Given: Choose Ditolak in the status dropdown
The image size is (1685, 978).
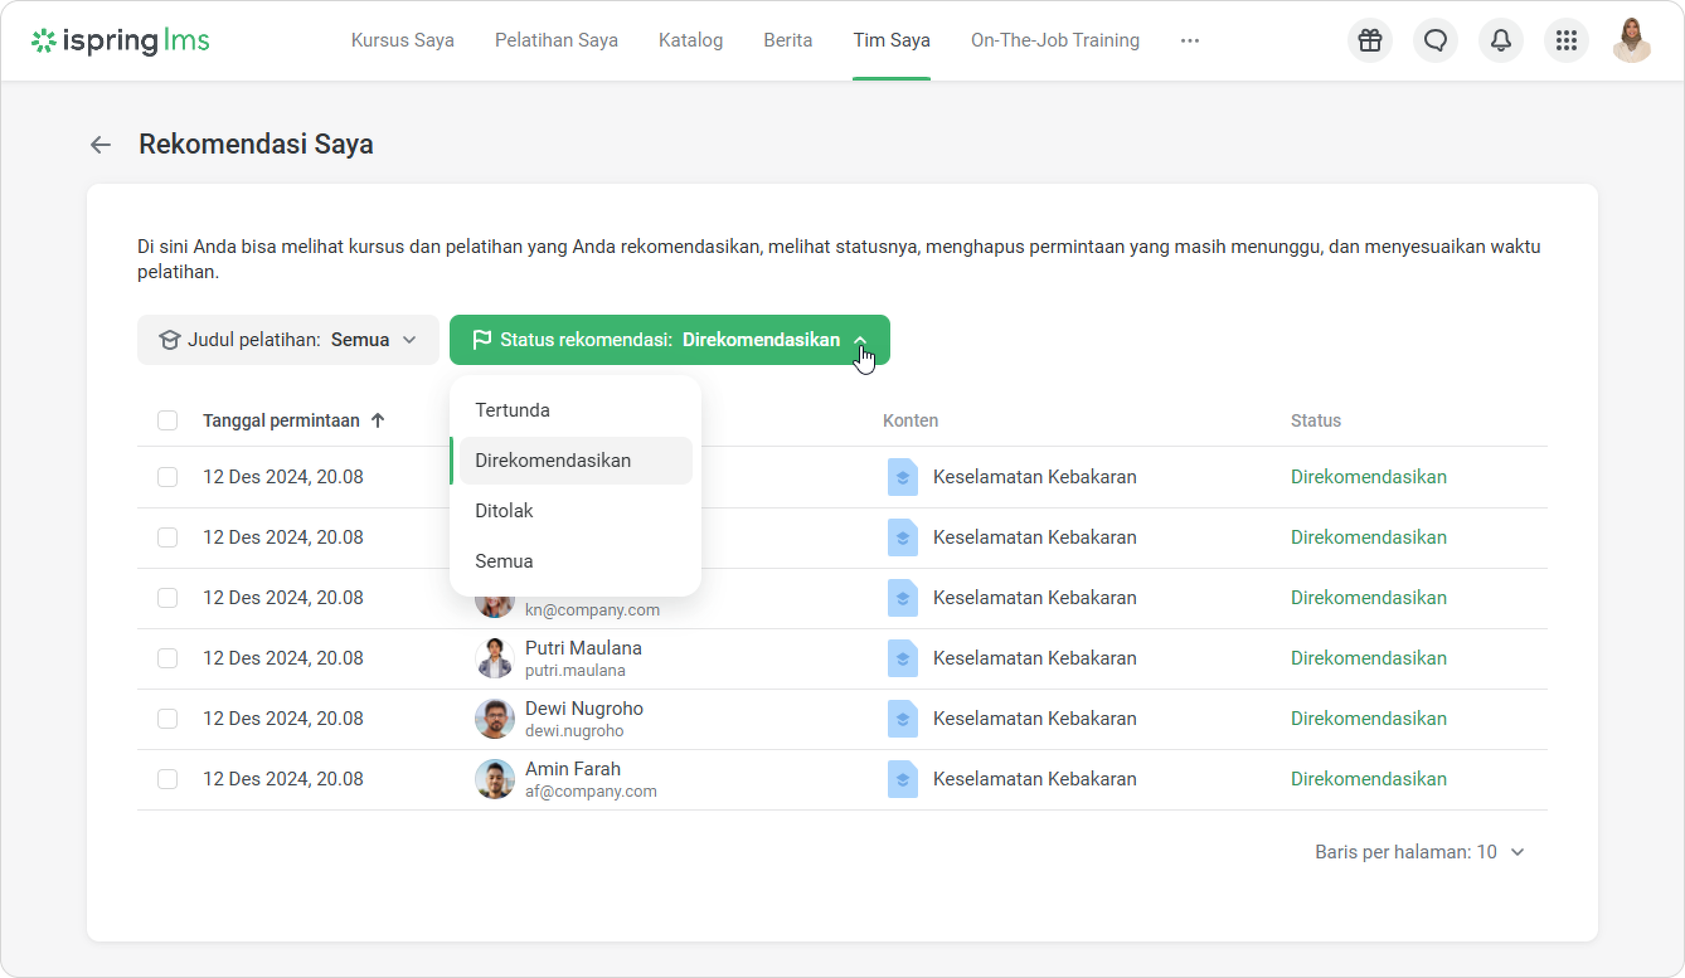Looking at the screenshot, I should 504,511.
